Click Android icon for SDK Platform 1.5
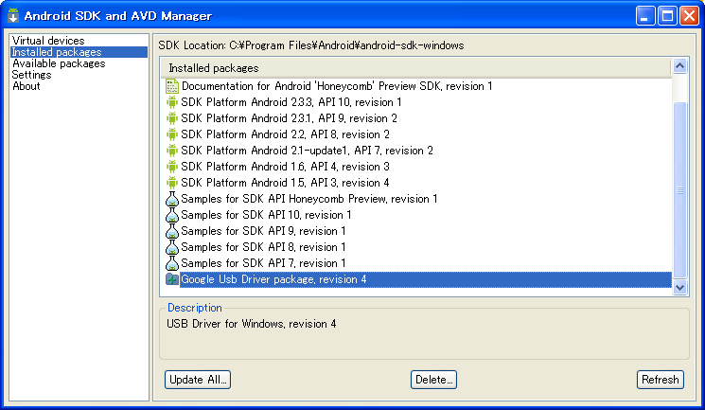The height and width of the screenshot is (410, 705). click(172, 183)
